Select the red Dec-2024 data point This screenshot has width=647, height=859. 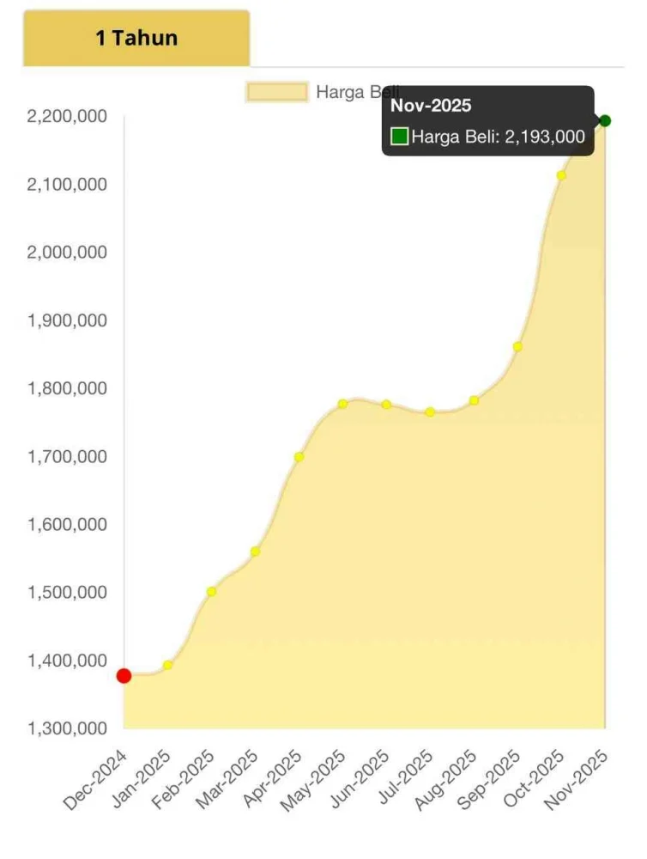pyautogui.click(x=124, y=675)
